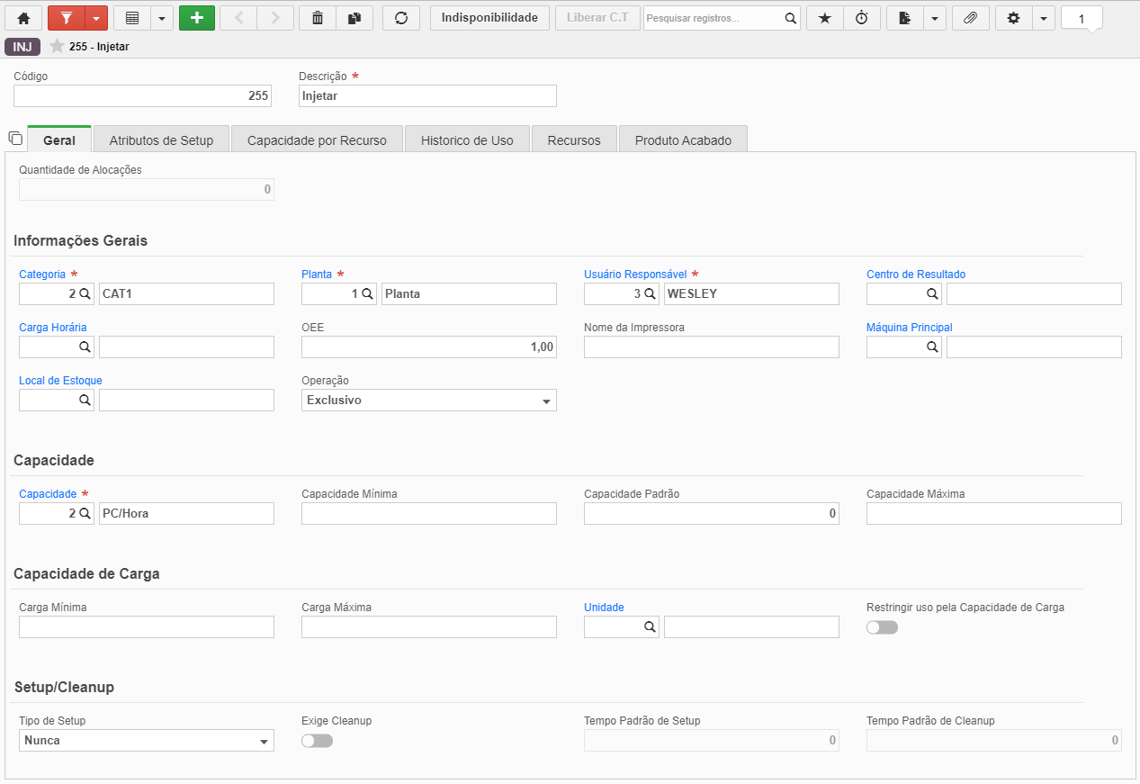This screenshot has width=1140, height=784.
Task: Search Máquina Principal lookup magnifier
Action: (x=932, y=347)
